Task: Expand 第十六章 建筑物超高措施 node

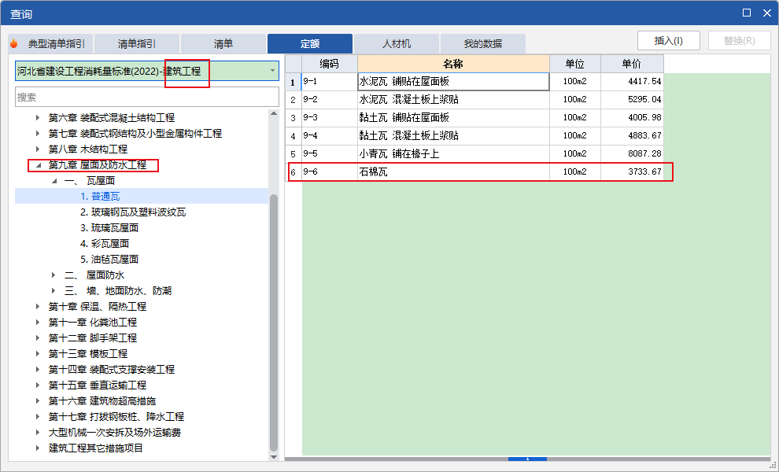Action: [38, 401]
